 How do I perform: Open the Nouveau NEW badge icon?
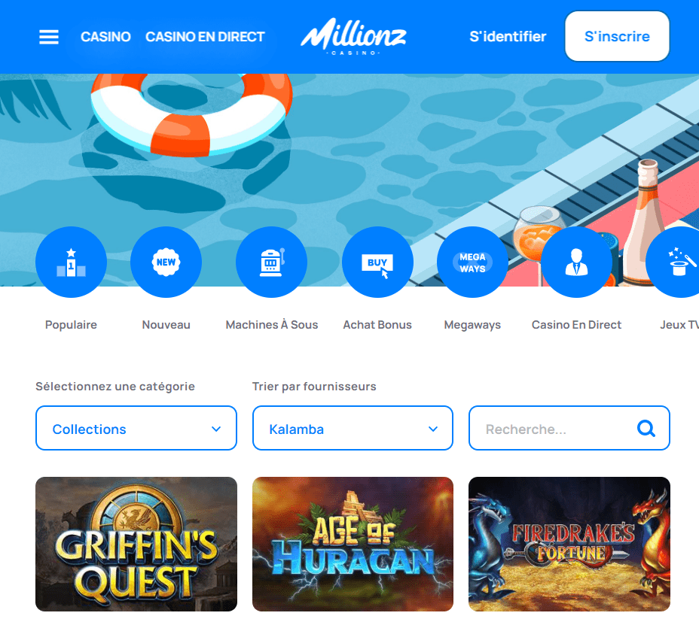(166, 262)
